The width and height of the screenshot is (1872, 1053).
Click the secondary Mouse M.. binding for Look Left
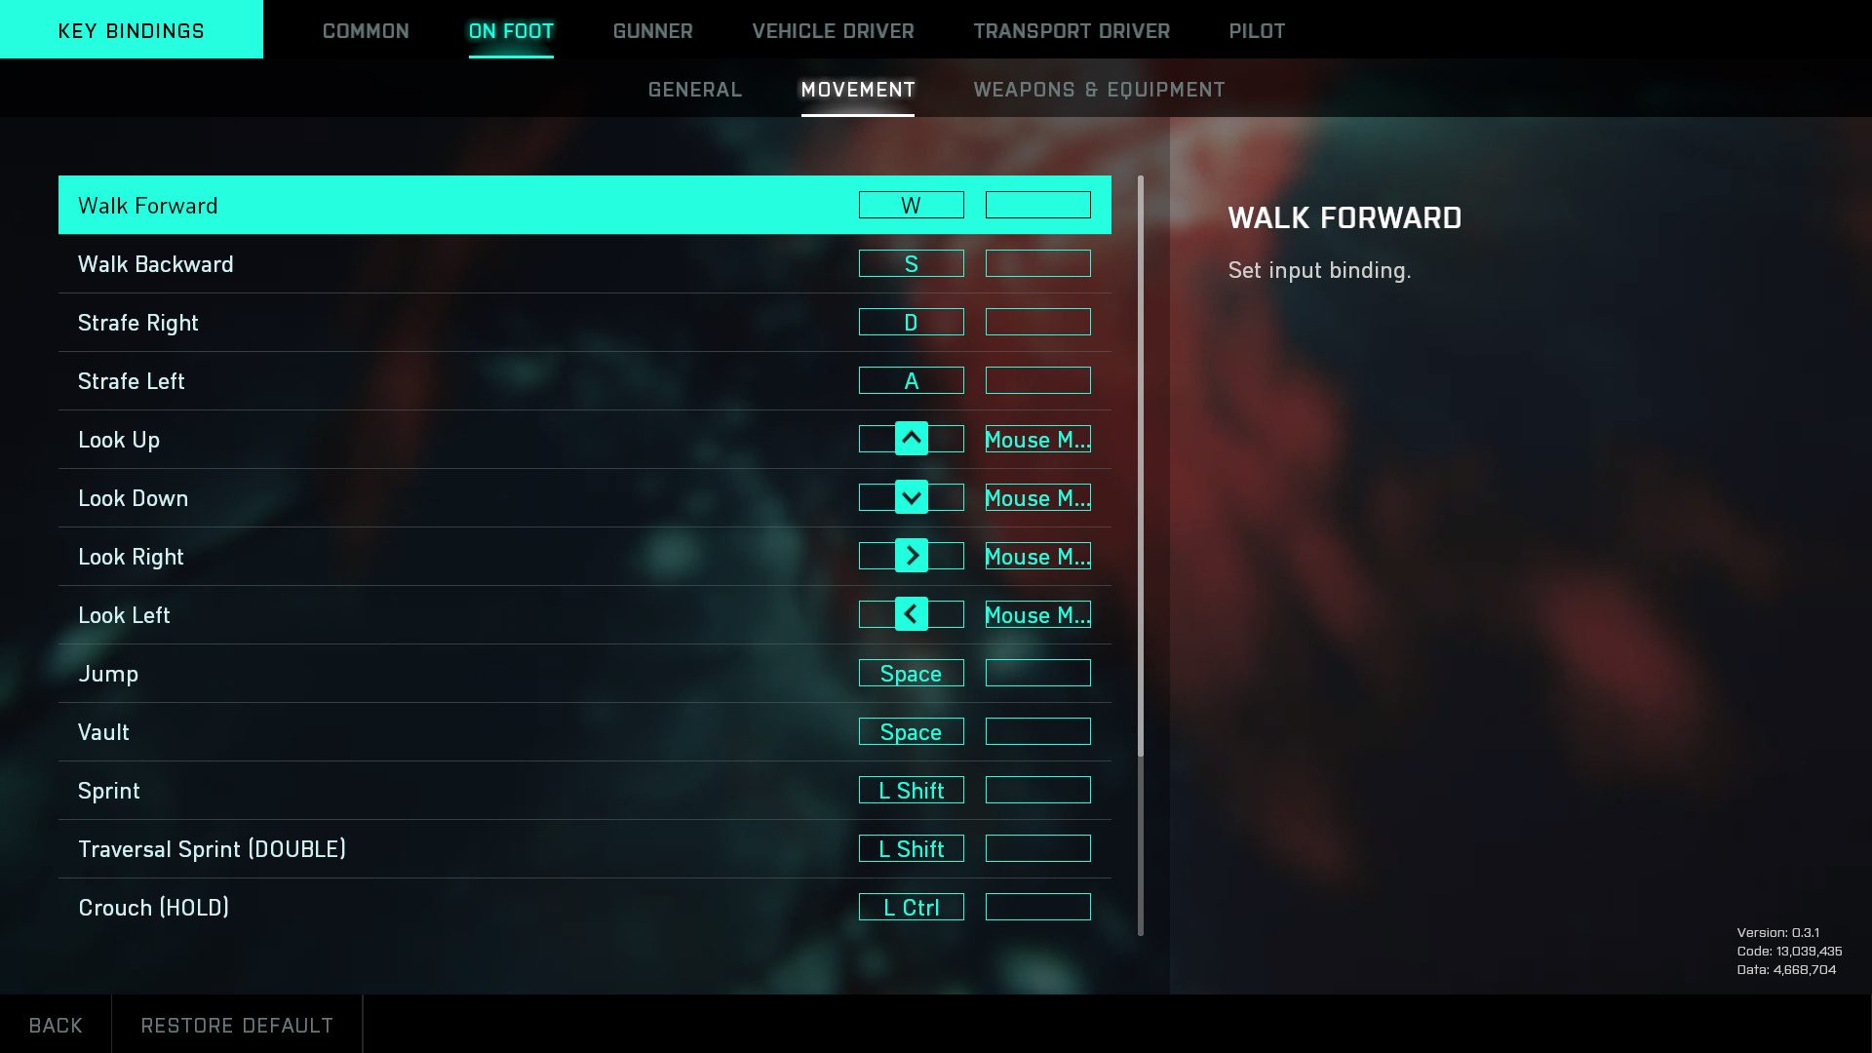pos(1037,614)
